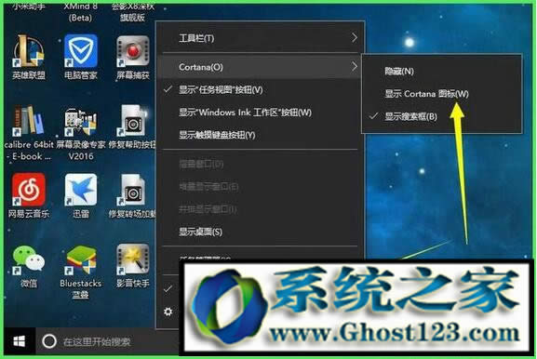The width and height of the screenshot is (537, 359).
Task: Open the 迅雷 bird icon
Action: coord(81,190)
